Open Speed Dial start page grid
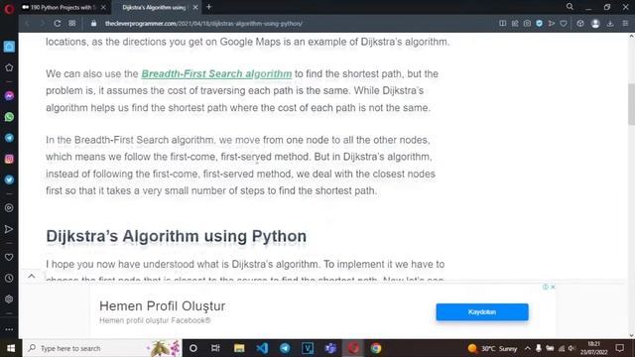Viewport: 635px width, 357px height. [72, 24]
